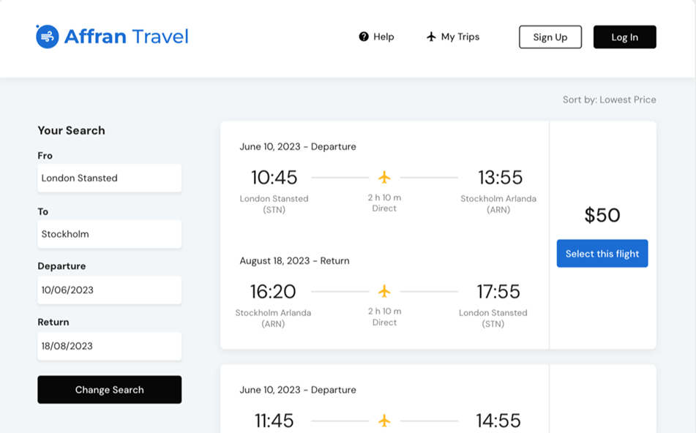Click the June 10, 2023 Departure heading
Screen dimensions: 696x433
point(298,146)
